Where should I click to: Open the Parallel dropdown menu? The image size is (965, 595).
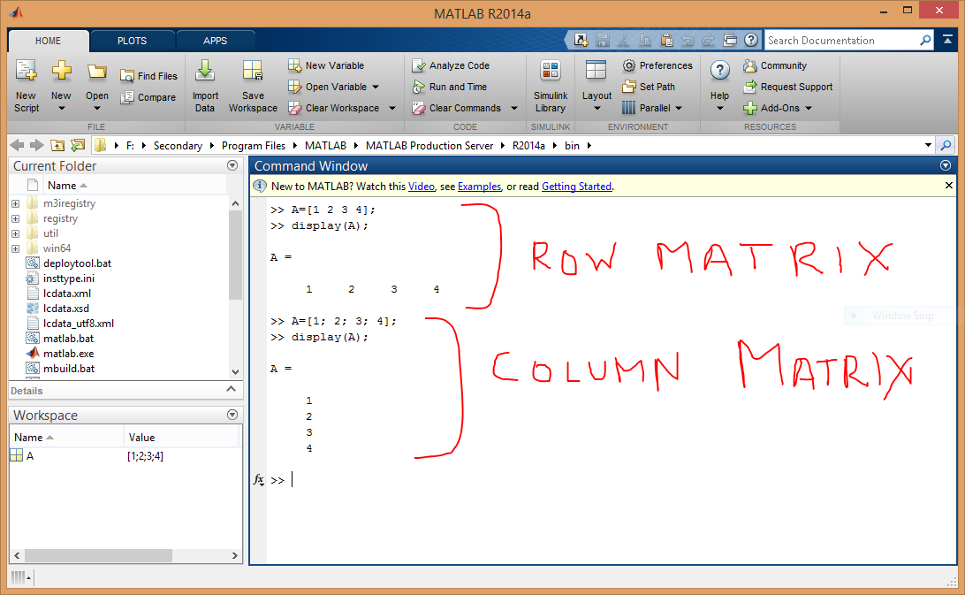[x=680, y=107]
